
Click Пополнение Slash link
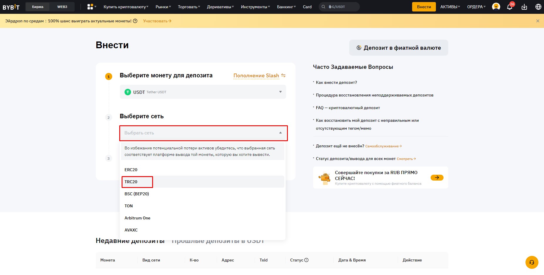pyautogui.click(x=256, y=76)
